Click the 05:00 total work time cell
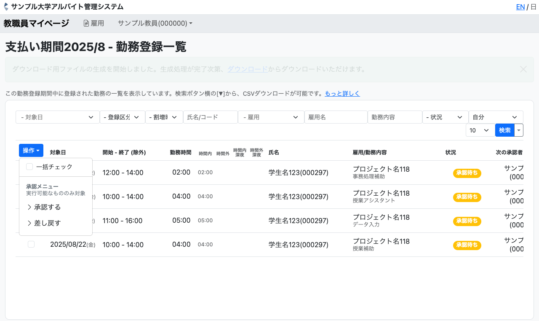This screenshot has height=321, width=539. [181, 220]
